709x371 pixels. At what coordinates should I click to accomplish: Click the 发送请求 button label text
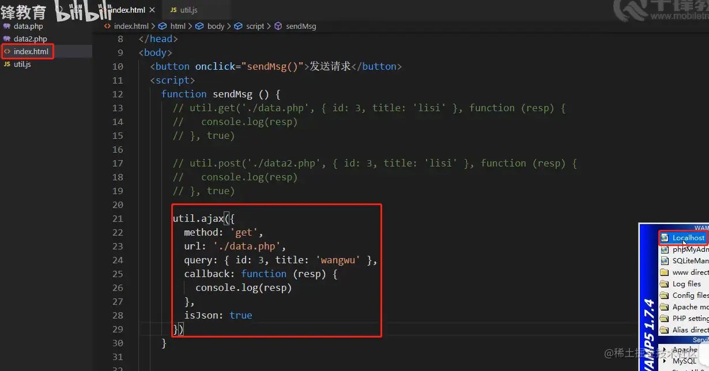tap(330, 67)
